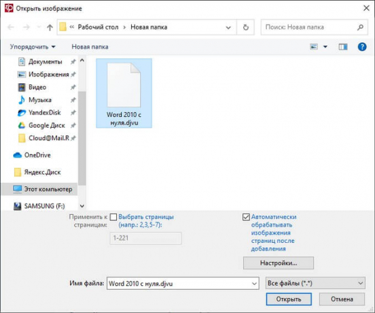Select the 'SAMSUNG (F:)' drive
The width and height of the screenshot is (375, 313).
(44, 206)
